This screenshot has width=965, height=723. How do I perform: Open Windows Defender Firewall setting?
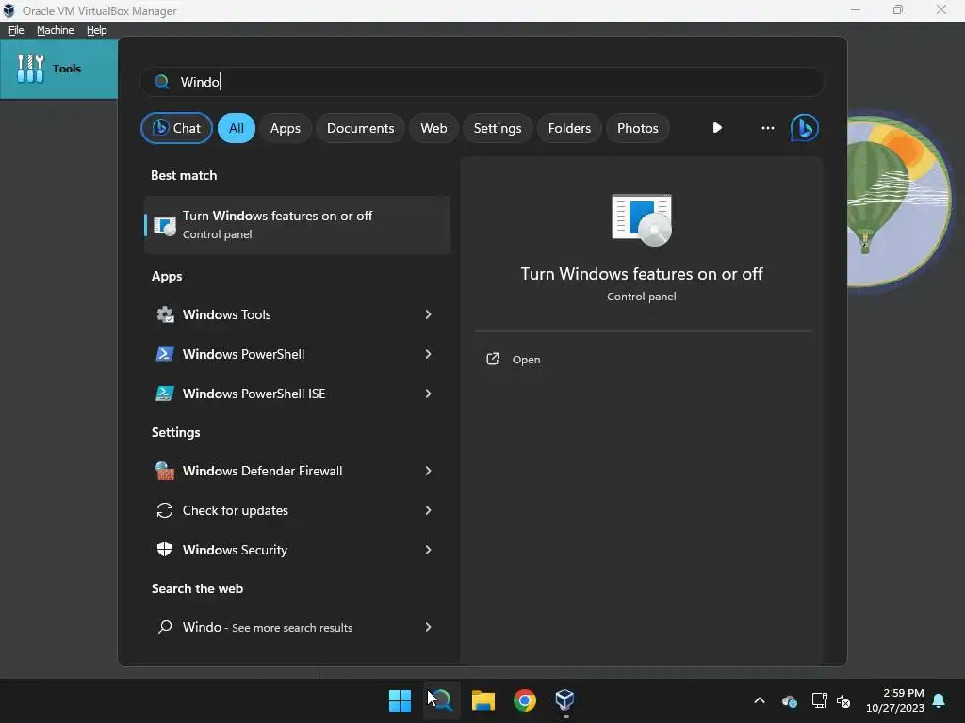297,471
